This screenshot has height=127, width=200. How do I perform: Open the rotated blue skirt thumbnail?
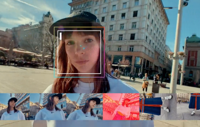pyautogui.click(x=158, y=107)
